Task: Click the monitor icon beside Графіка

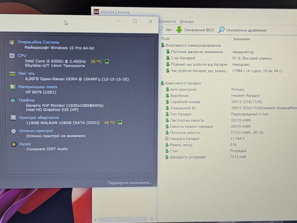Action: (x=13, y=100)
